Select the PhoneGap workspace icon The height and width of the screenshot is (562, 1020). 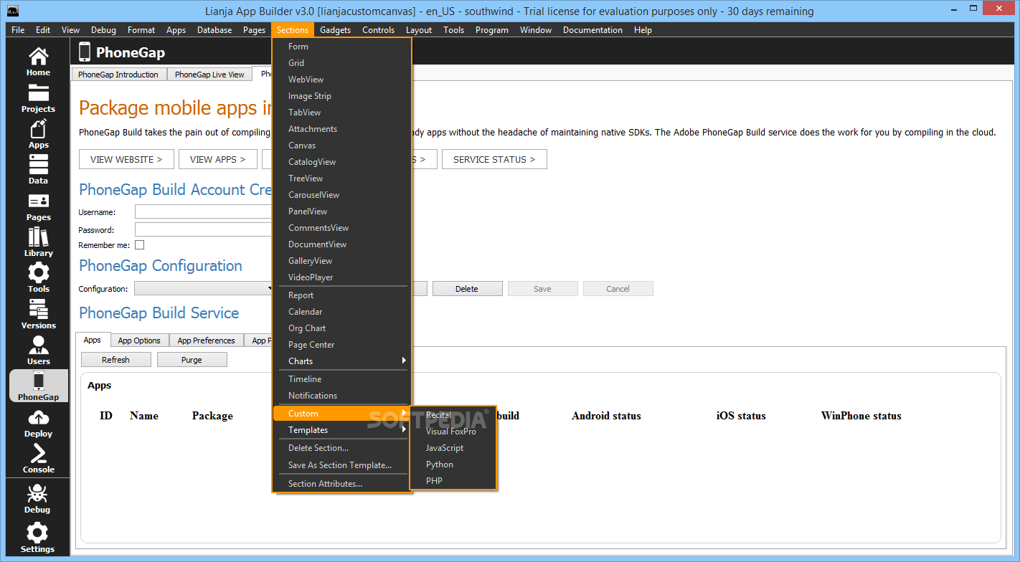click(x=38, y=386)
